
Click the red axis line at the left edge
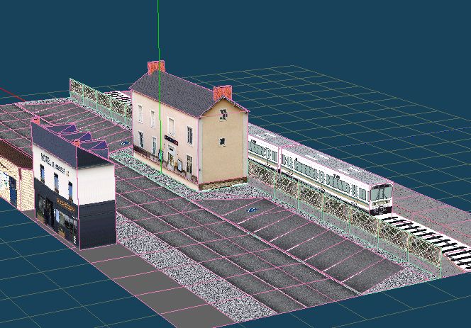click(6, 91)
